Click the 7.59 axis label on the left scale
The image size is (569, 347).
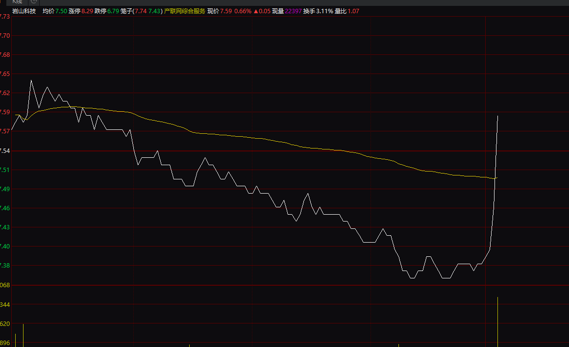(5, 112)
